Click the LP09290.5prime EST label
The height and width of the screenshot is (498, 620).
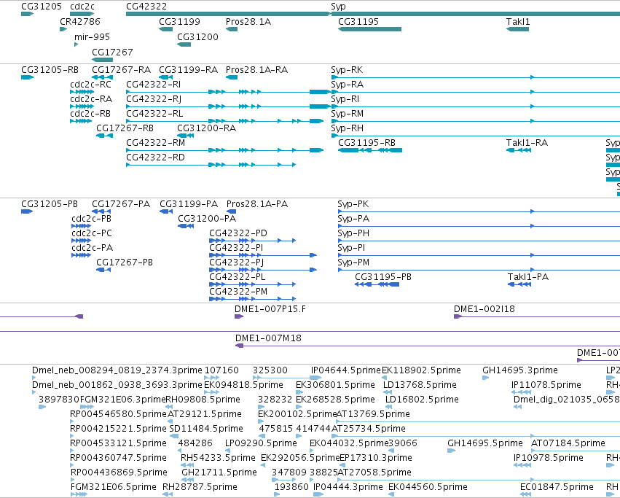pos(261,444)
